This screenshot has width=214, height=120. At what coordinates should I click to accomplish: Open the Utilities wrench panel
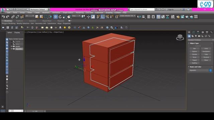pos(211,32)
